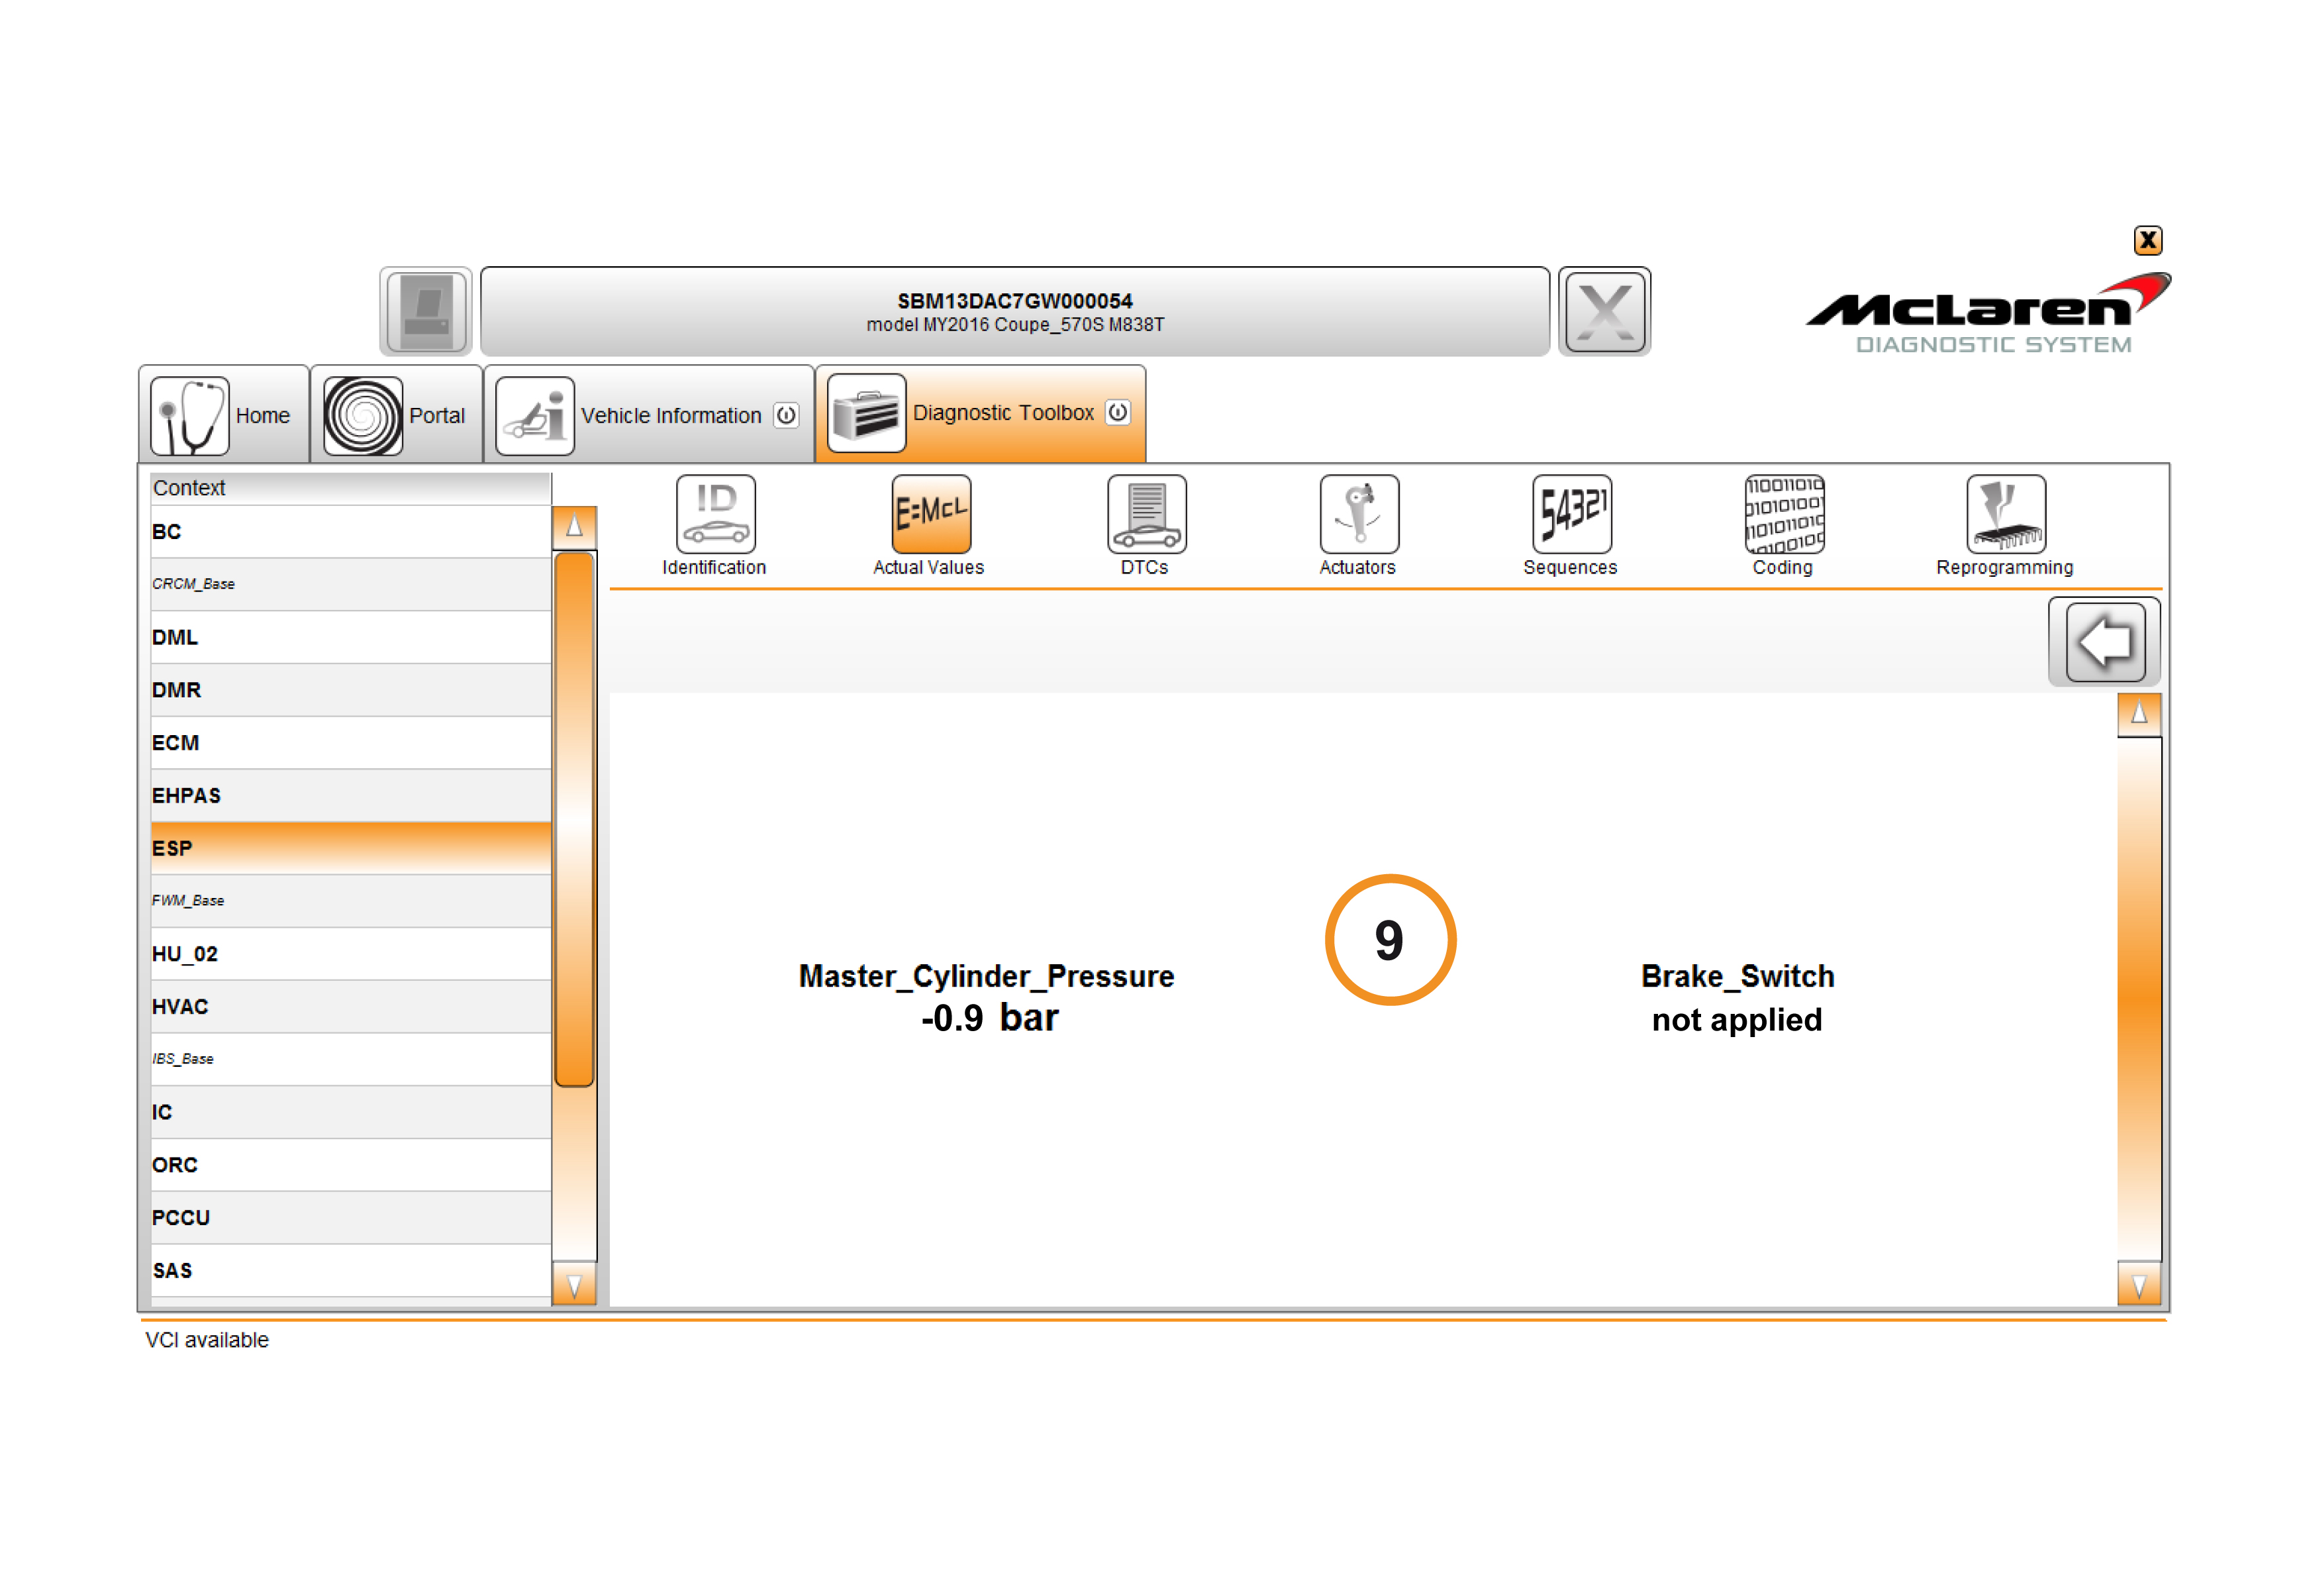Open the Coding binary icon

[1783, 514]
